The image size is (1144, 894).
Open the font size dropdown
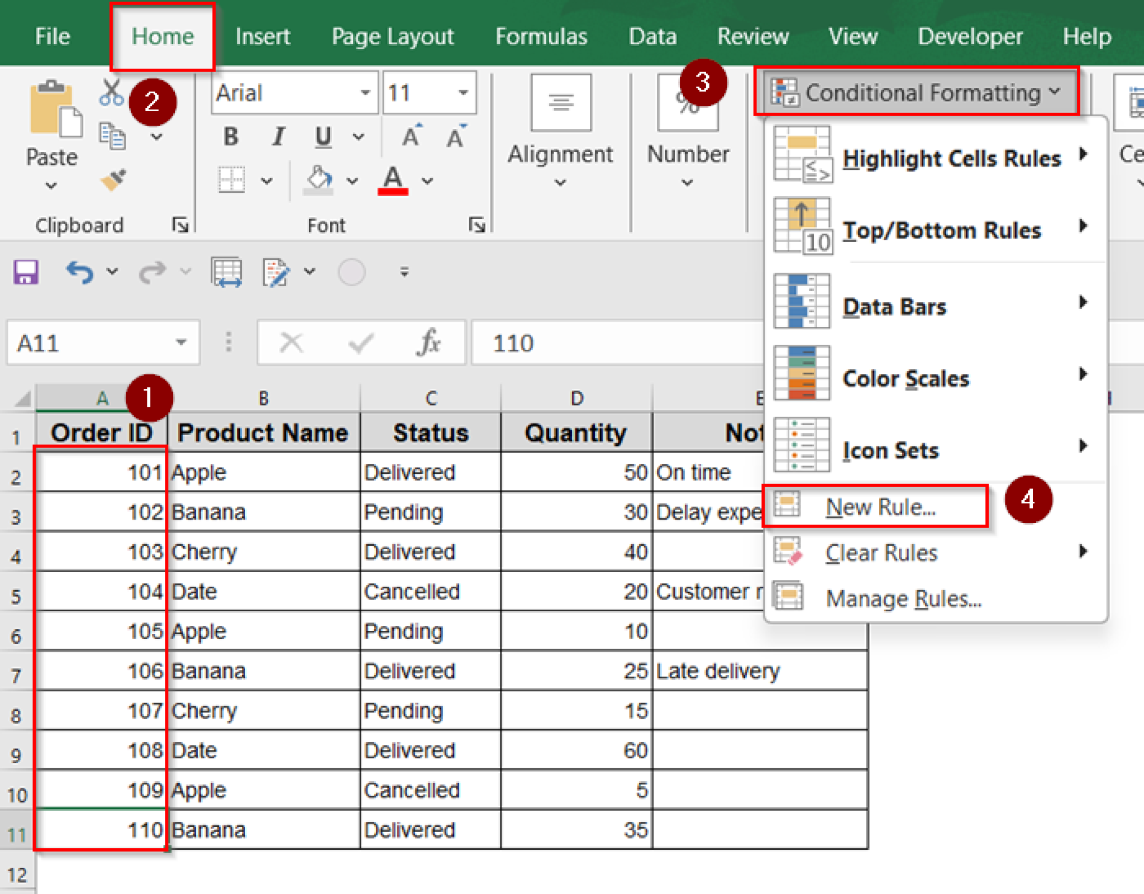coord(462,93)
